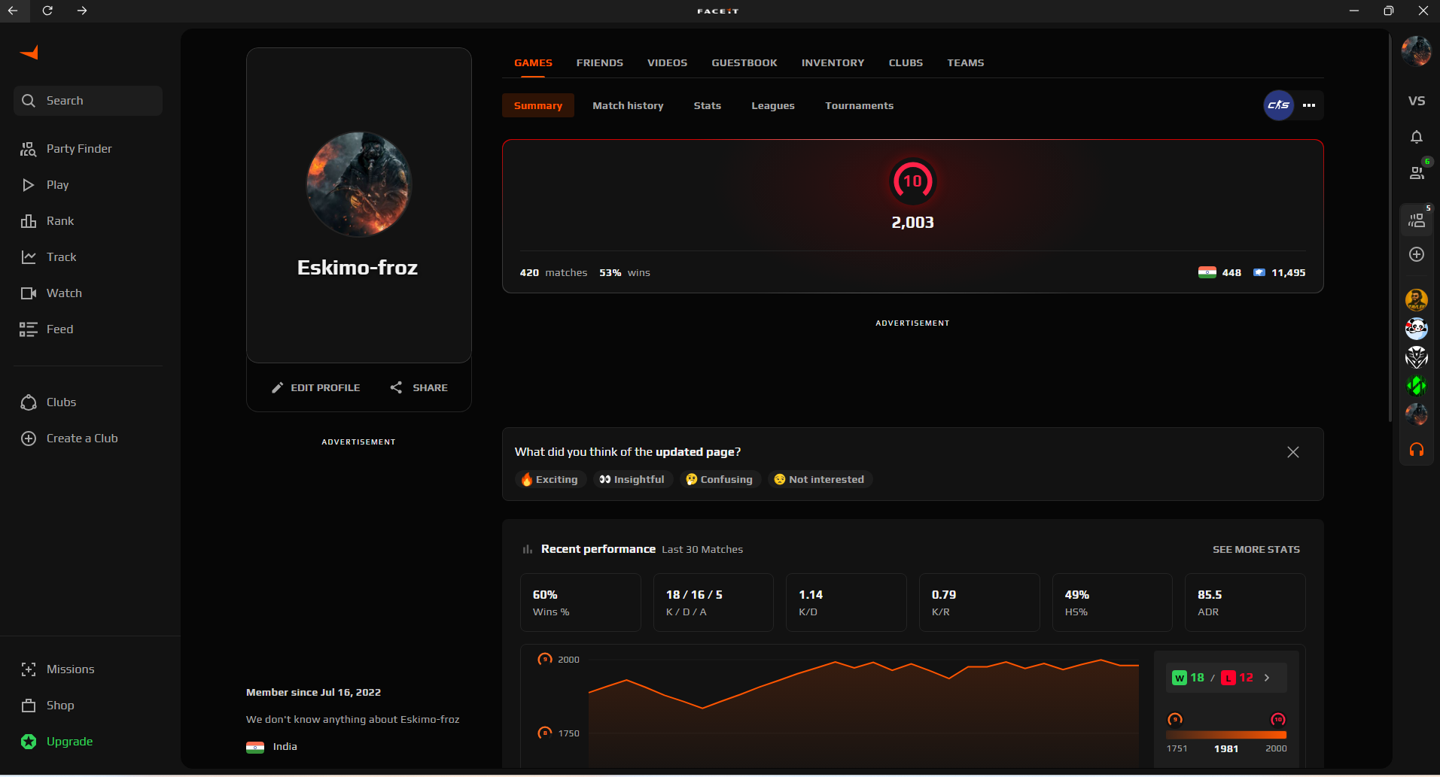Click the India country ranking 448
The width and height of the screenshot is (1440, 777).
click(1219, 272)
